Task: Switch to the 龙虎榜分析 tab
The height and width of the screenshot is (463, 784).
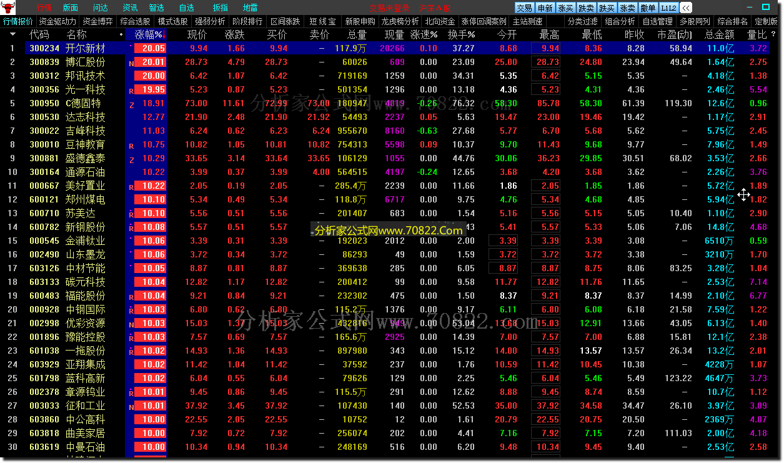Action: coord(400,21)
